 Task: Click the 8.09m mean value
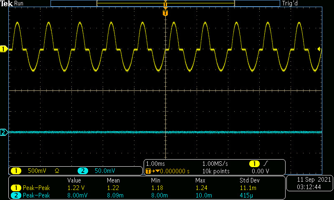pyautogui.click(x=115, y=195)
